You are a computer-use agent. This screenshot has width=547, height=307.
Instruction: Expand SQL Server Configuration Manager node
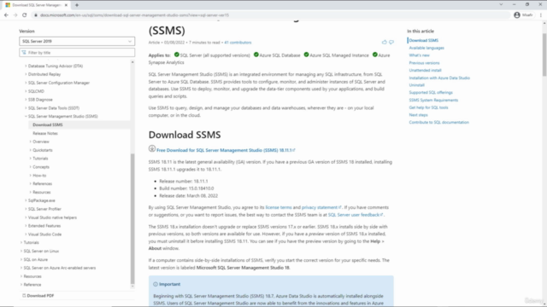(26, 83)
